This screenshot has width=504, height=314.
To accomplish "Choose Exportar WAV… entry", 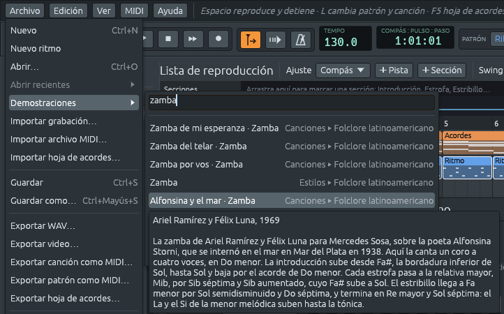I will (x=74, y=225).
